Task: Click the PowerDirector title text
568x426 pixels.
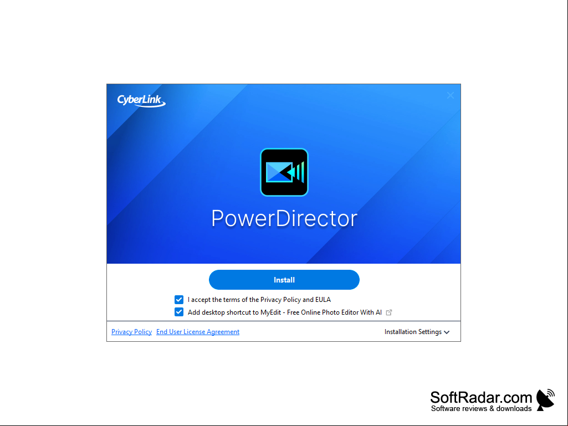Action: point(284,218)
